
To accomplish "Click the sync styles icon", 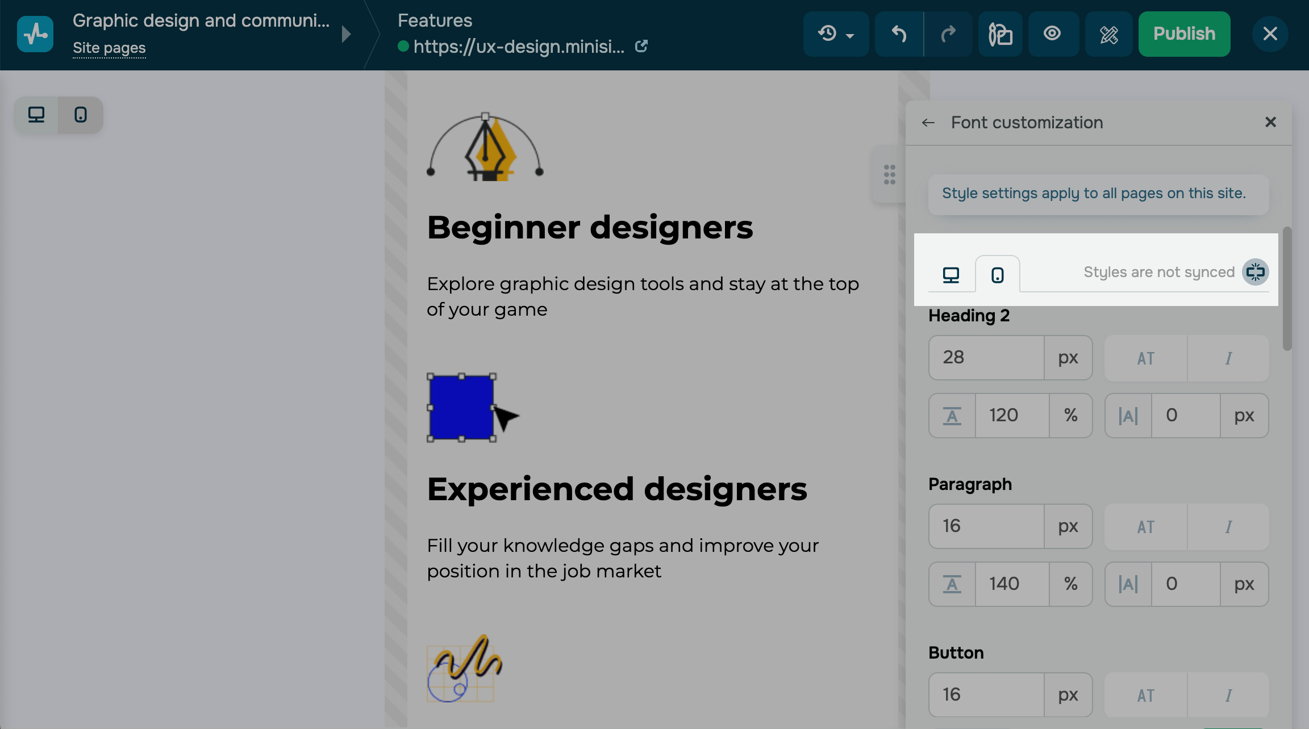I will click(x=1255, y=272).
